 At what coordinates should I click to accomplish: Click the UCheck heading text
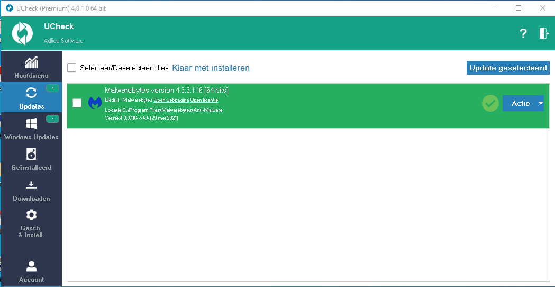point(59,26)
